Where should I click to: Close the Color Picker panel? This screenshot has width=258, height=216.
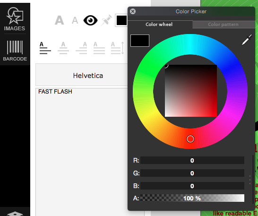tap(133, 11)
